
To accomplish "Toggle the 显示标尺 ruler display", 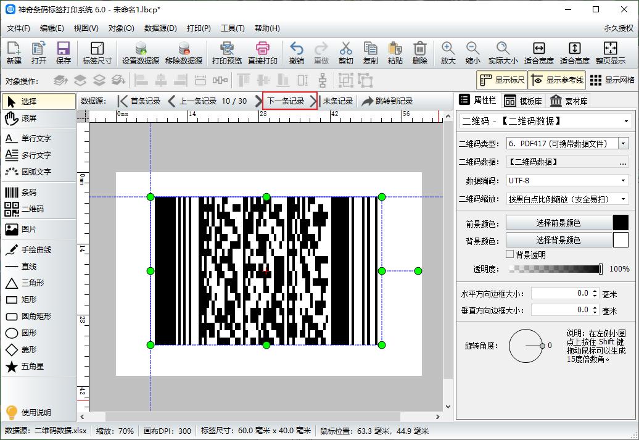I will [502, 80].
